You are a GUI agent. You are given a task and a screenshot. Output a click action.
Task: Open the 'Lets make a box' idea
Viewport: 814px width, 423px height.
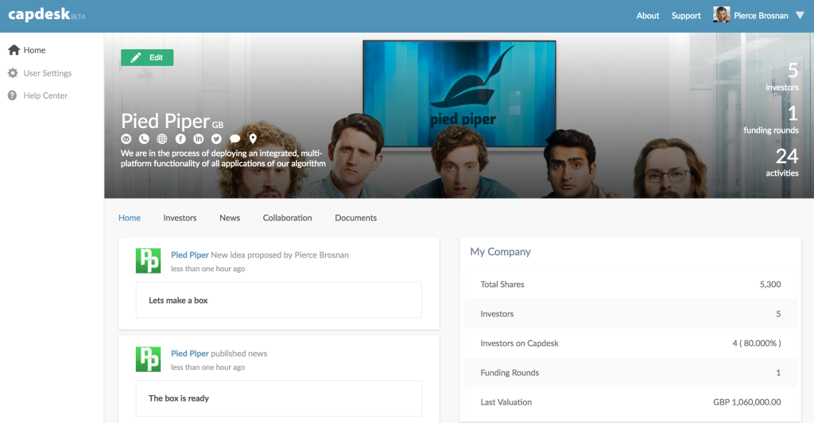(x=279, y=300)
